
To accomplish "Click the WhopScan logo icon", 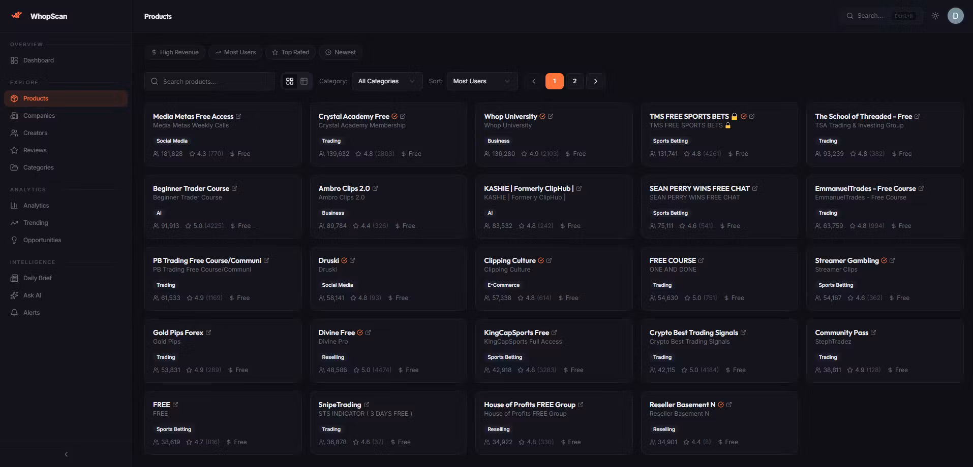I will tap(17, 15).
